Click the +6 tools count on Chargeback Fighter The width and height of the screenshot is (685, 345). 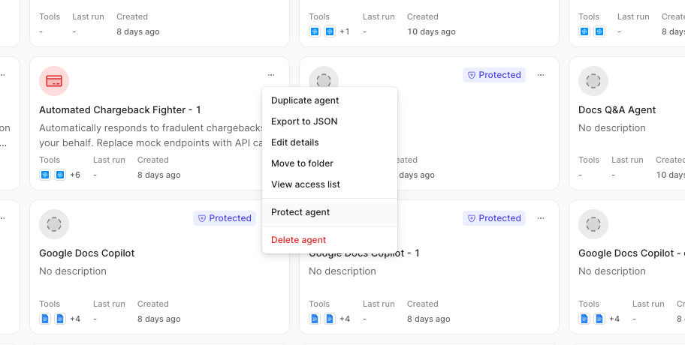[x=75, y=175]
